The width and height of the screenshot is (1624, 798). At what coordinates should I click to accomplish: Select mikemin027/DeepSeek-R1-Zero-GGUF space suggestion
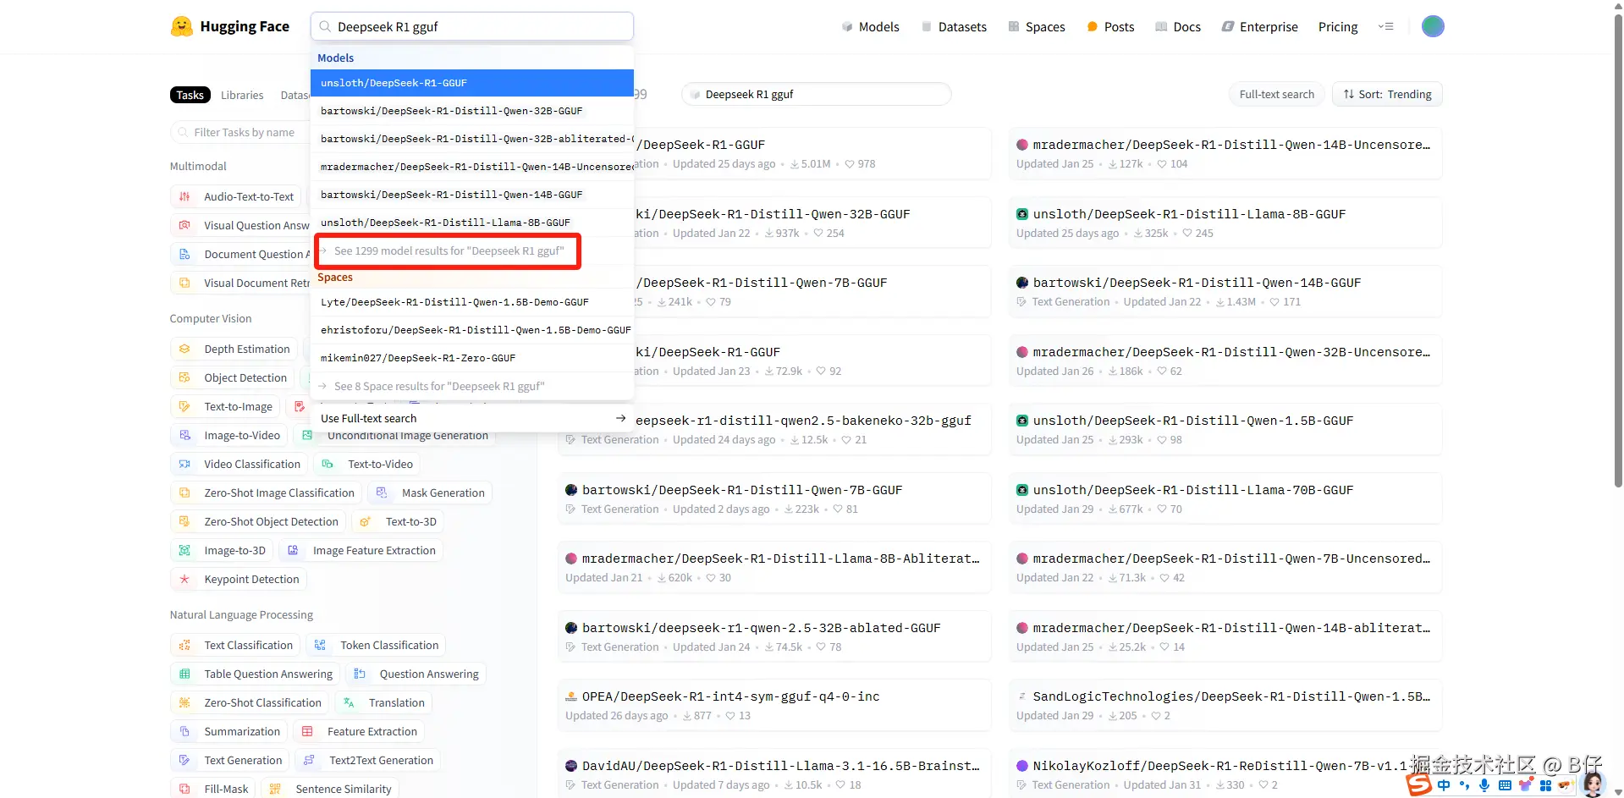point(472,358)
